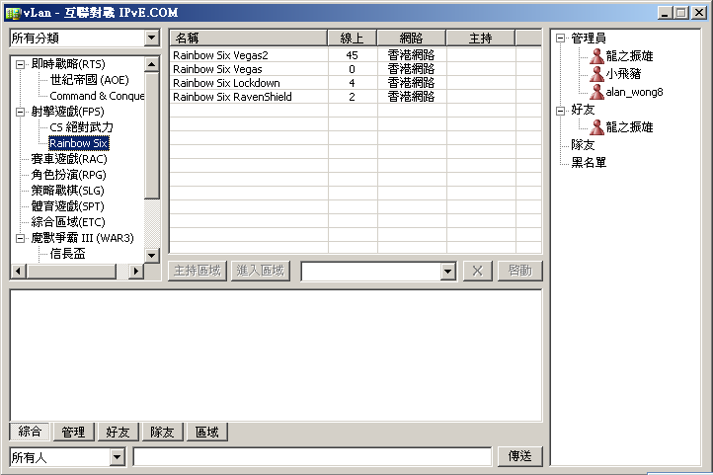Sort by the 網路 column header
The height and width of the screenshot is (475, 713).
tap(411, 39)
